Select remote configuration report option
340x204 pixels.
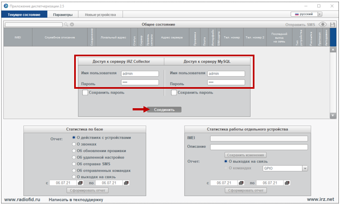(x=74, y=157)
